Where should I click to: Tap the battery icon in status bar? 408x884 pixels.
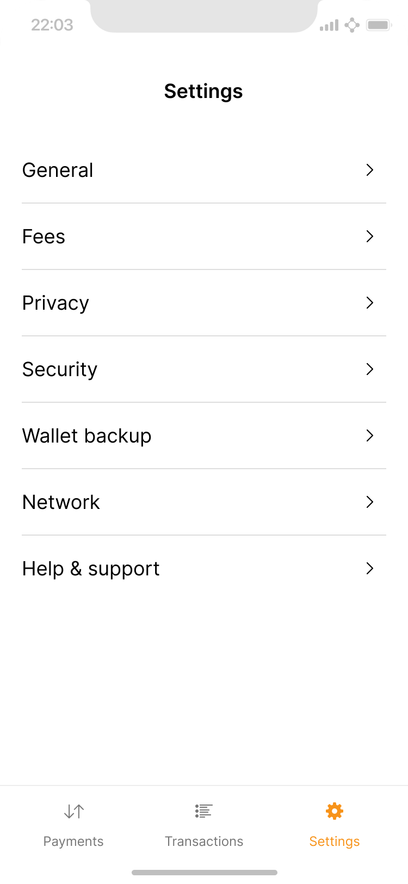click(x=379, y=25)
